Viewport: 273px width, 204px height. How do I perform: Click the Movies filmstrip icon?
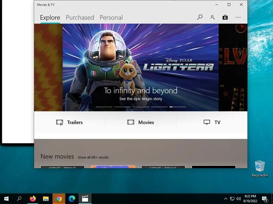point(131,122)
